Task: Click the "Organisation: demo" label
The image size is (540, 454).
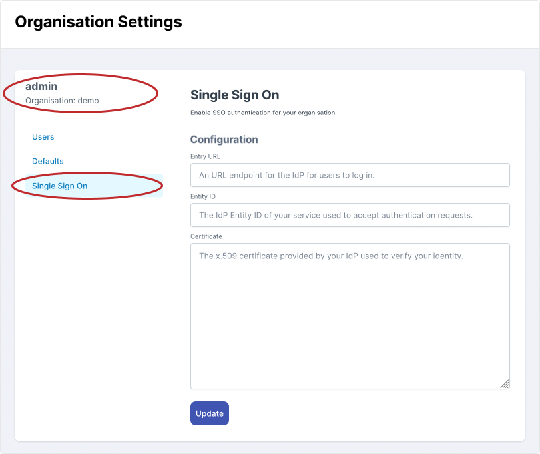Action: [62, 101]
